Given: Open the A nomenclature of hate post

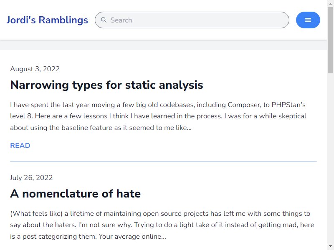Looking at the screenshot, I should click(76, 194).
